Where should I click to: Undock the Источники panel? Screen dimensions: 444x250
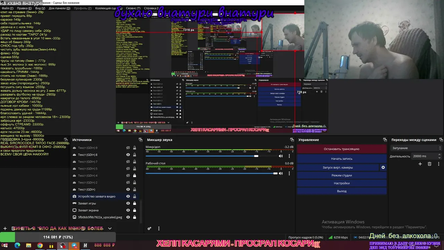140,140
